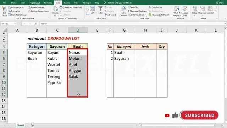
Task: Expand the Outline group dialog launcher
Action: 217,18
